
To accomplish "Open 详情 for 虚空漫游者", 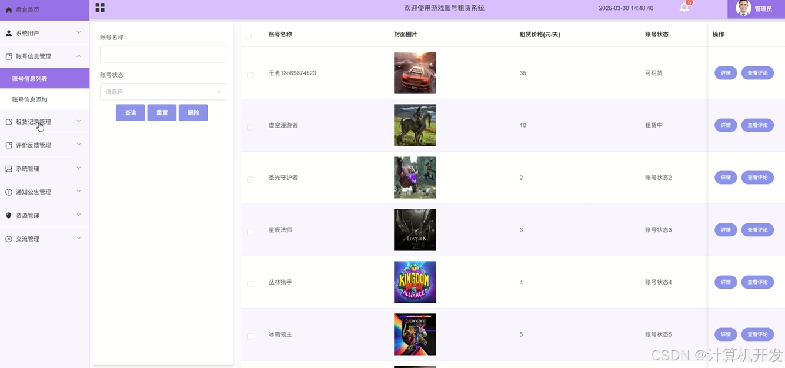I will (726, 125).
